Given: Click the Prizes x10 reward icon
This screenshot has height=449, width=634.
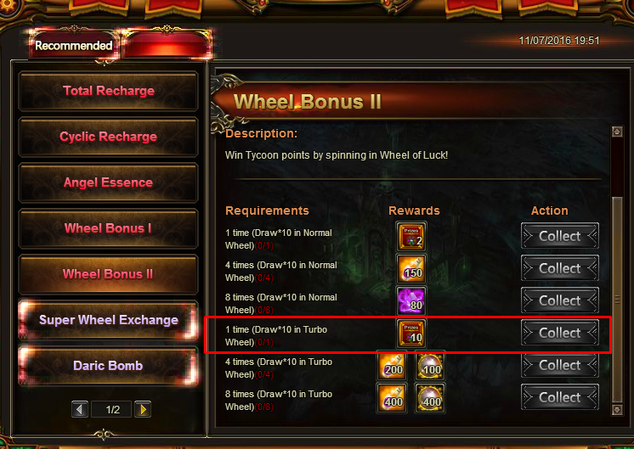Looking at the screenshot, I should [411, 333].
